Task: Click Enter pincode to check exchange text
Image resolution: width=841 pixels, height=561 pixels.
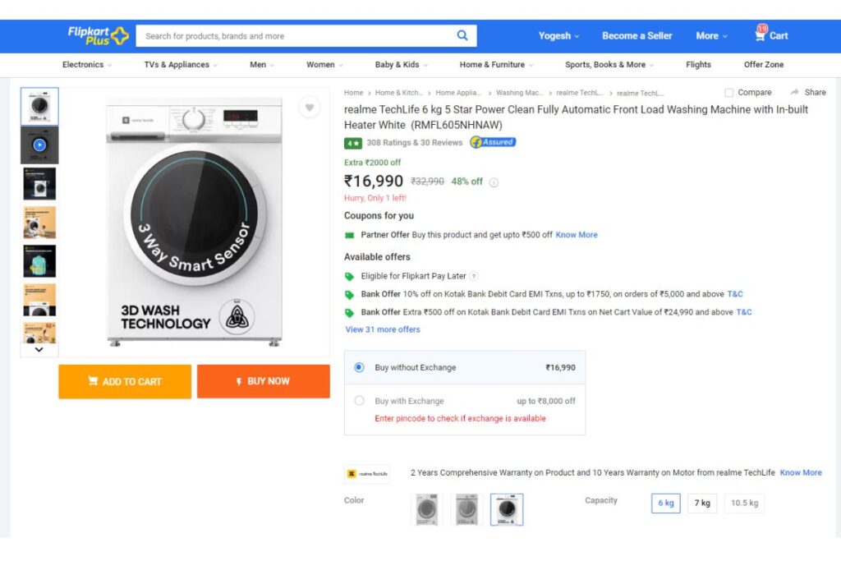Action: [x=460, y=418]
